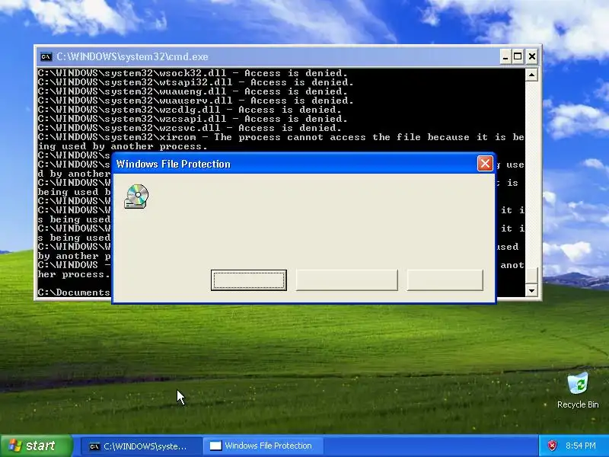609x457 pixels.
Task: Click the cmd.exe window title text
Action: tap(132, 56)
